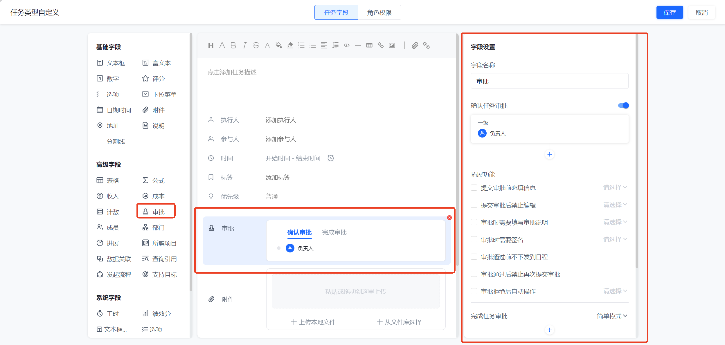Screen dimensions: 725x345
Task: Insert code block icon
Action: pos(347,45)
